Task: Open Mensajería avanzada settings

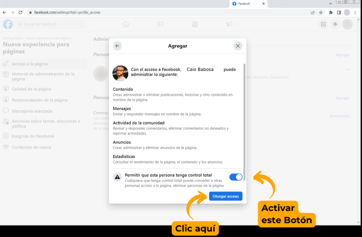Action: (32, 111)
